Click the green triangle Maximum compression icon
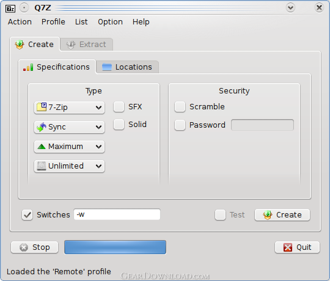Screen dimensions: 330x281 (42, 147)
